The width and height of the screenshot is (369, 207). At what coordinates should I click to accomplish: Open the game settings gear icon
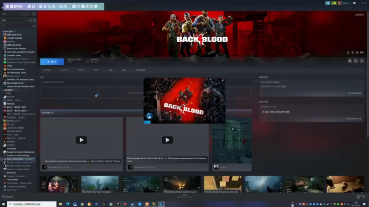[x=350, y=61]
